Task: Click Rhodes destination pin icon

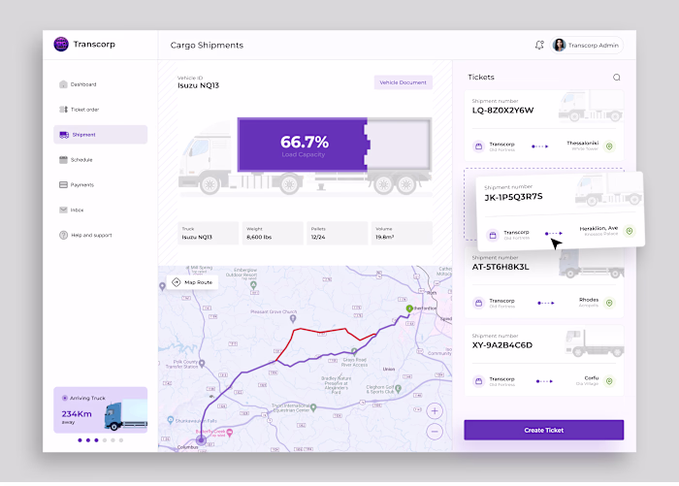Action: click(x=609, y=304)
